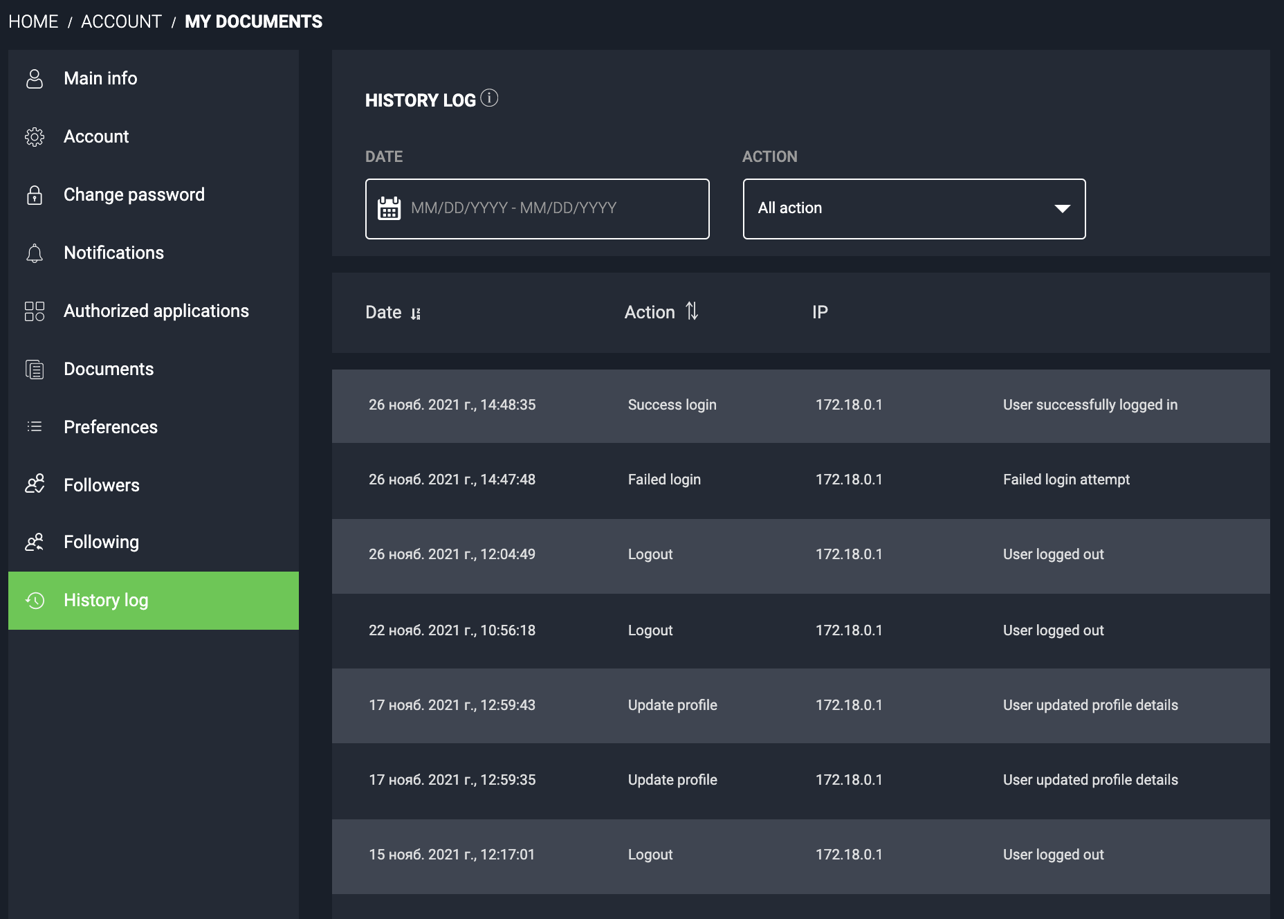This screenshot has width=1284, height=919.
Task: Expand the action filter dropdown arrow
Action: point(1062,209)
